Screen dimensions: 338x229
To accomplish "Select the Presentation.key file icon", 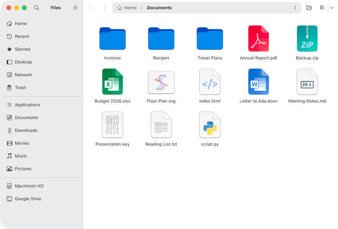I will click(112, 125).
